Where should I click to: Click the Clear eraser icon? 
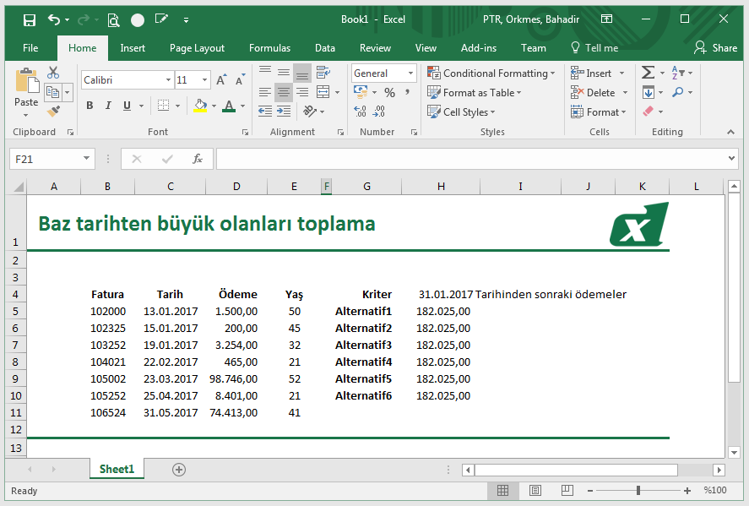click(649, 112)
